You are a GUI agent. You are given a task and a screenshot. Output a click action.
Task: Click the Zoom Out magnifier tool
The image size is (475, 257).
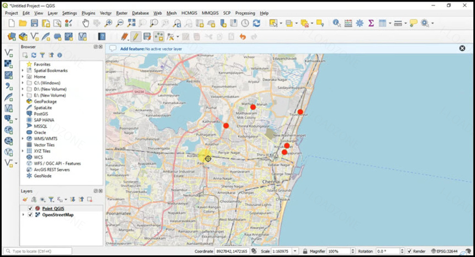(x=120, y=23)
